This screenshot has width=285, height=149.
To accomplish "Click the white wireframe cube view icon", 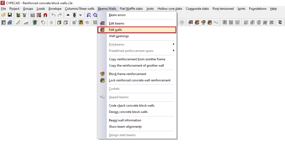I will point(65,22).
